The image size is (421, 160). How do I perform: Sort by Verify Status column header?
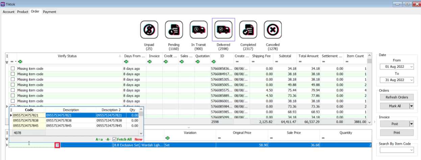point(67,56)
